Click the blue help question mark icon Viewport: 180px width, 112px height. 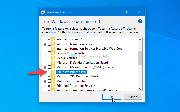(x=140, y=21)
